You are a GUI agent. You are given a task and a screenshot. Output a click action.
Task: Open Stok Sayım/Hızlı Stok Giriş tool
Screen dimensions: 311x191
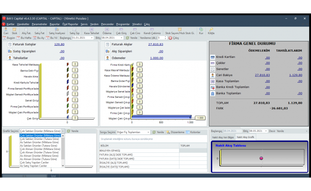point(179,31)
